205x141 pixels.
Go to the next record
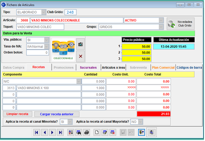[53, 132]
